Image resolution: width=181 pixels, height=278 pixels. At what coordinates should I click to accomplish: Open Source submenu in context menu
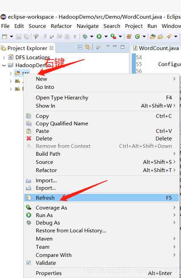click(x=101, y=162)
